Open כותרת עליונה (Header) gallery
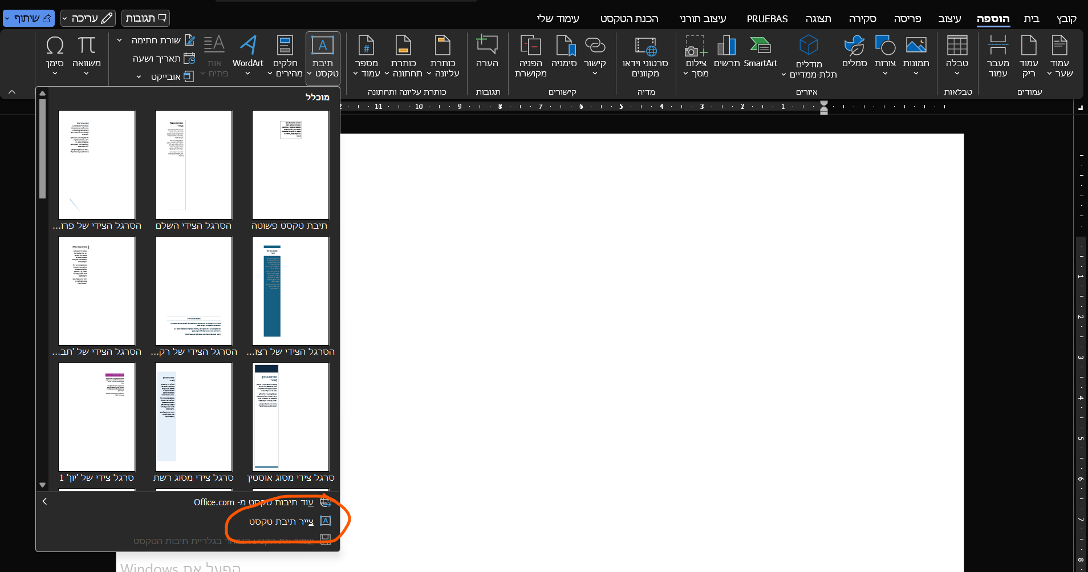Screen dimensions: 1088x572 click(443, 56)
